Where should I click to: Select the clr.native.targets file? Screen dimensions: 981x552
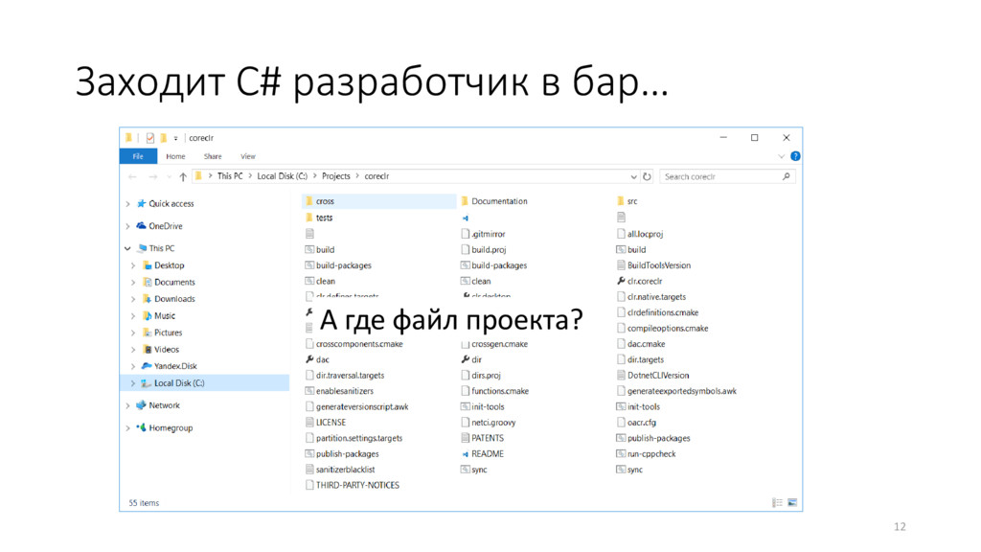pyautogui.click(x=656, y=297)
